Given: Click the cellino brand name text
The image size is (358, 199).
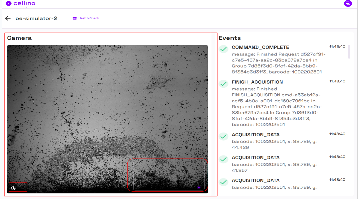Looking at the screenshot, I should (24, 4).
